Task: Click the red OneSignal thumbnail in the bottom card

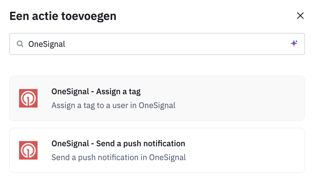Action: [28, 150]
